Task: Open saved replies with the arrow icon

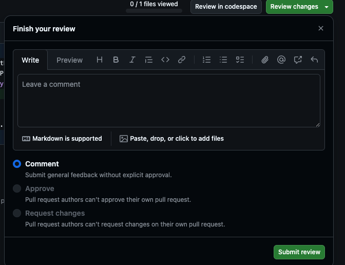Action: coord(314,60)
